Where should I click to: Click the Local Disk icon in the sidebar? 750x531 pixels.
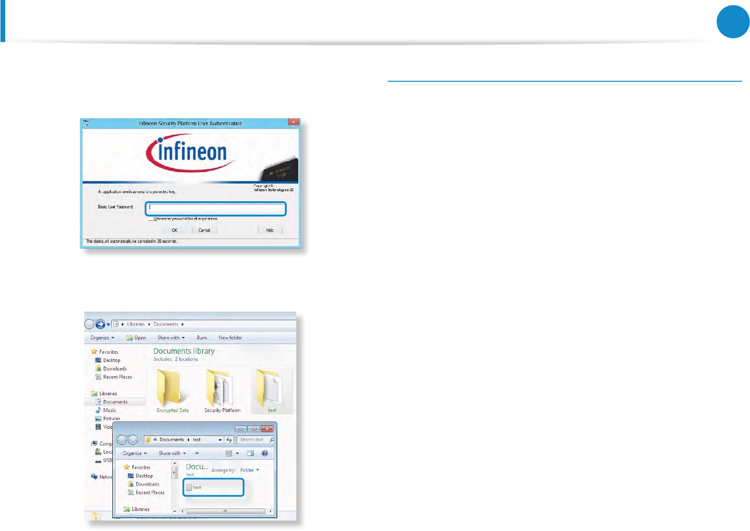coord(98,452)
